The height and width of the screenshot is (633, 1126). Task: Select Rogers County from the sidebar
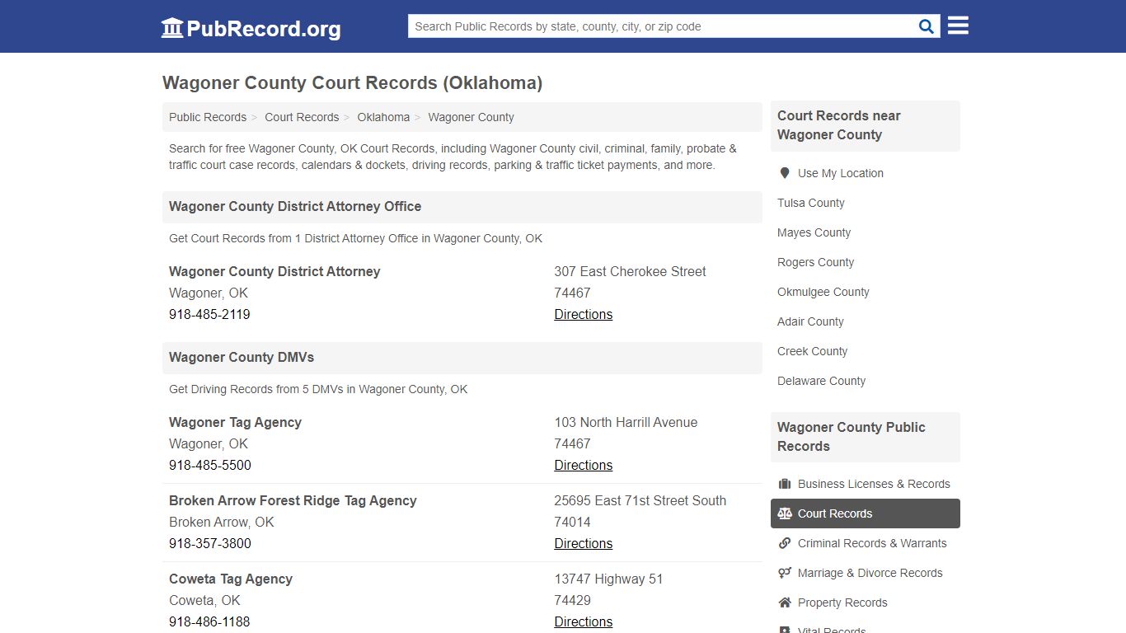point(815,262)
